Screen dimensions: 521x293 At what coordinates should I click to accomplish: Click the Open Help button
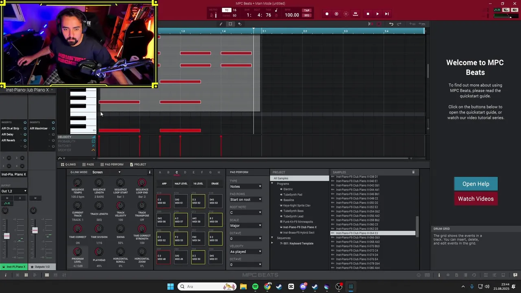pos(476,184)
